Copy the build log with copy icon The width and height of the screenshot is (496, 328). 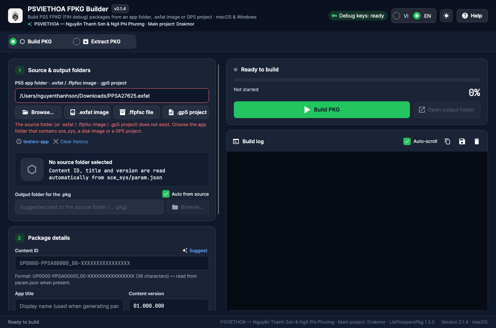click(x=447, y=141)
